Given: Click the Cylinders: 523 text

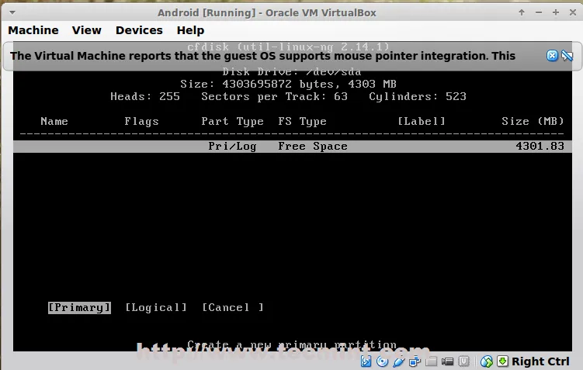Looking at the screenshot, I should [418, 97].
